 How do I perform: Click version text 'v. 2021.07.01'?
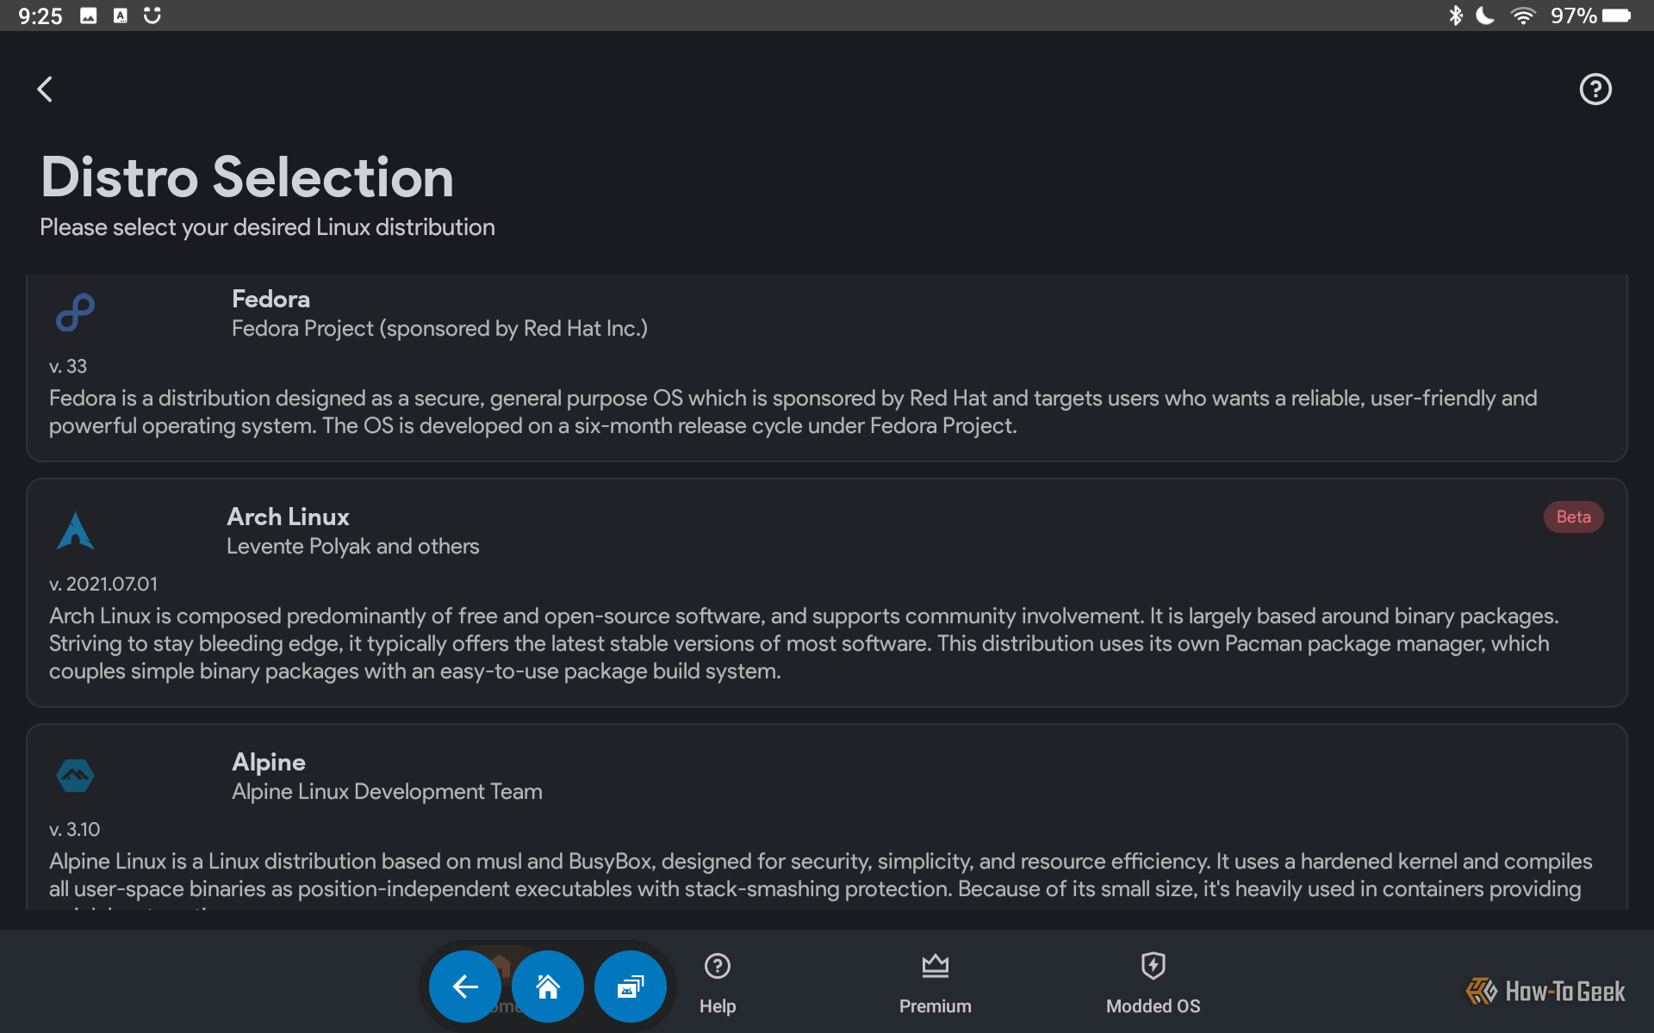[x=103, y=584]
